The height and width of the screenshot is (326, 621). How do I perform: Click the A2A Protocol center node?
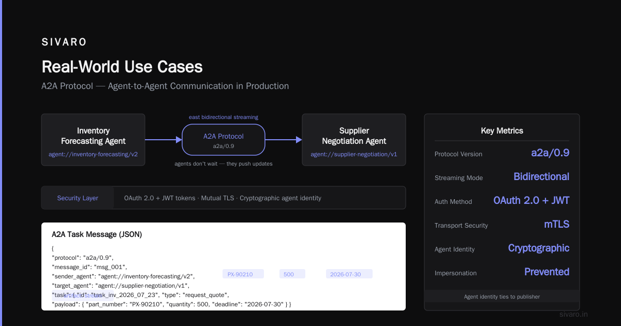coord(224,140)
